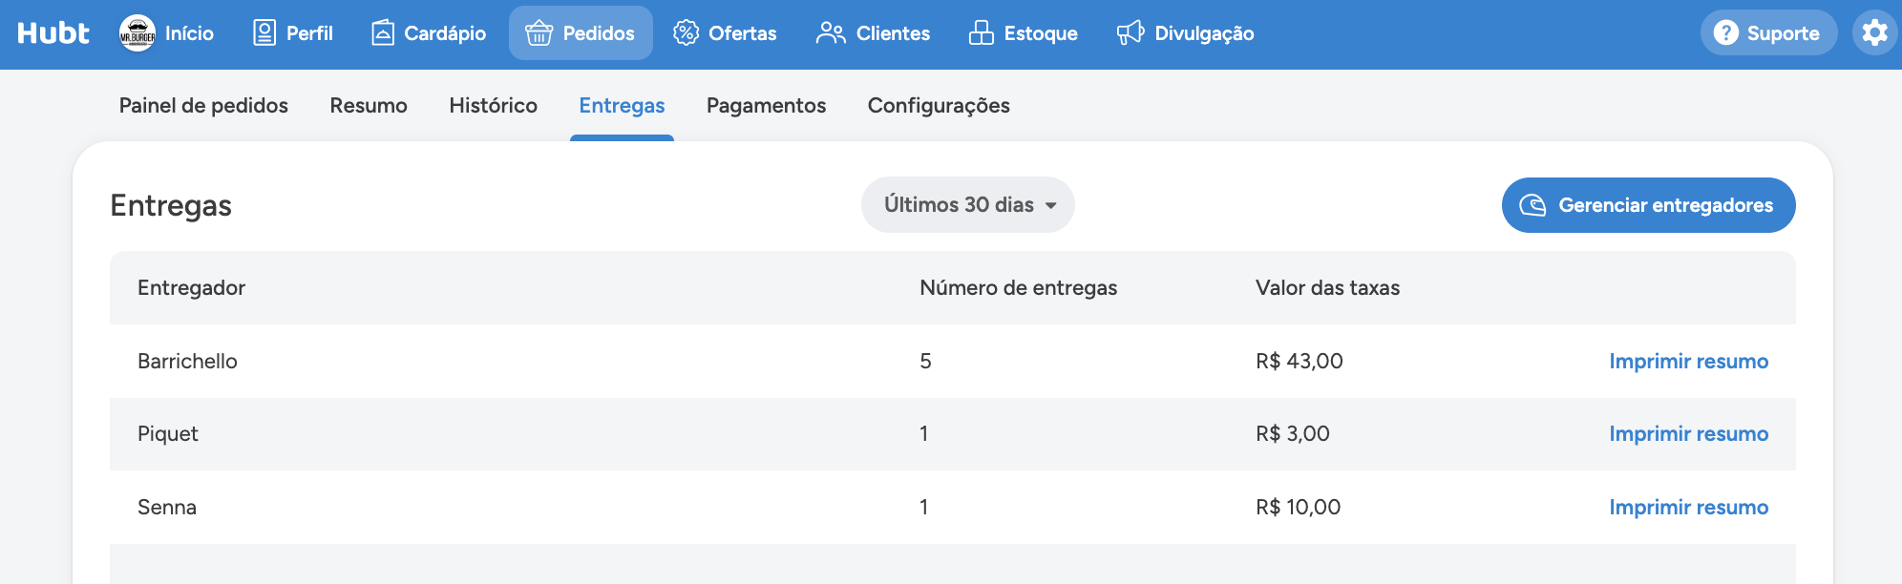Print summary for Barrichello
The width and height of the screenshot is (1902, 584).
click(x=1688, y=361)
